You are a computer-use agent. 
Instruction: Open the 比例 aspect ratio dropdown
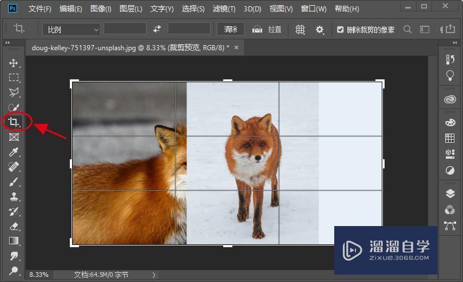pos(71,29)
